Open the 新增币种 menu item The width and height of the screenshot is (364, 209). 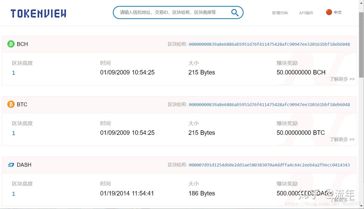coord(280,13)
